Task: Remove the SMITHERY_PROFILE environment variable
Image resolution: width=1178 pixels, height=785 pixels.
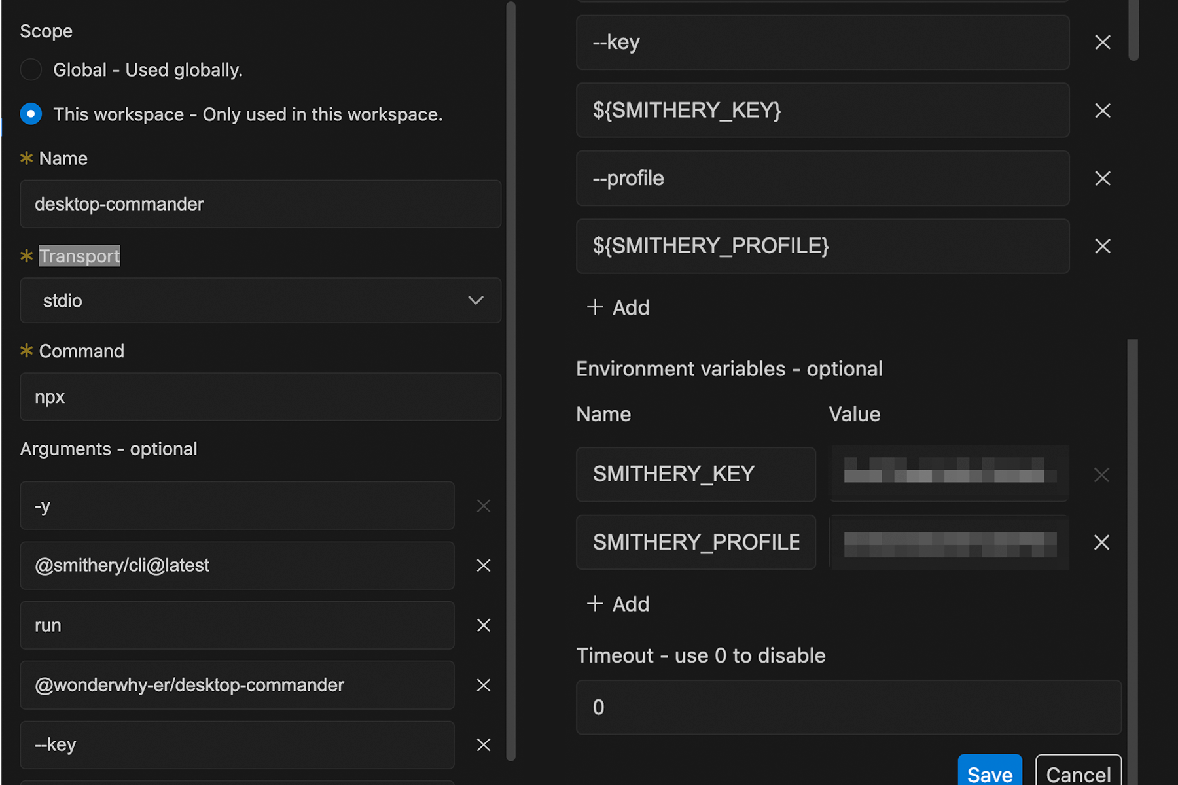Action: [x=1101, y=542]
